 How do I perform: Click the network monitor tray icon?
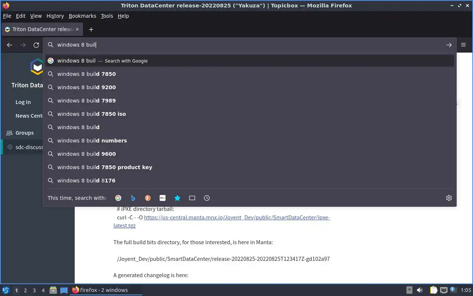click(x=444, y=290)
